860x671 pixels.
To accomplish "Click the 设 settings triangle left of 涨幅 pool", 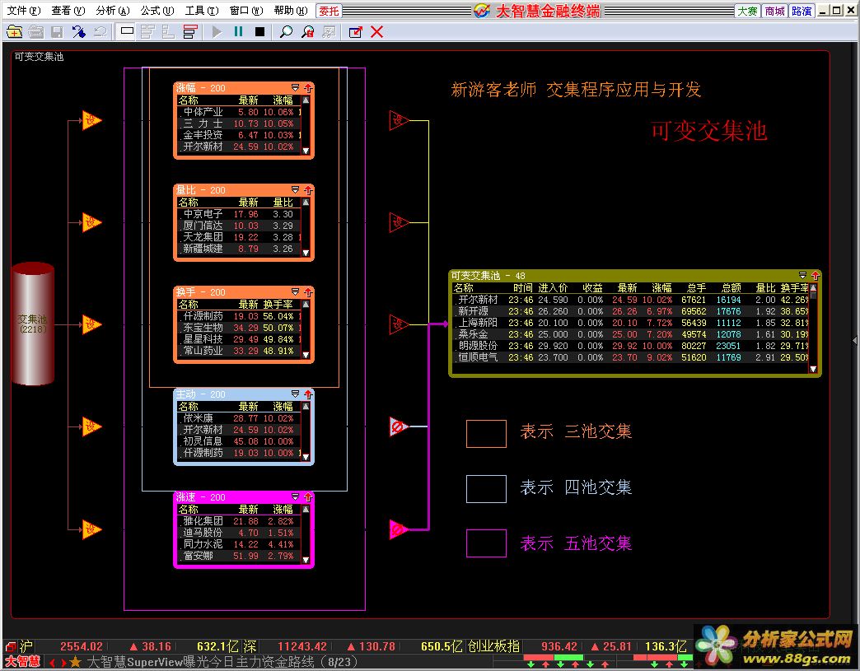I will [91, 120].
